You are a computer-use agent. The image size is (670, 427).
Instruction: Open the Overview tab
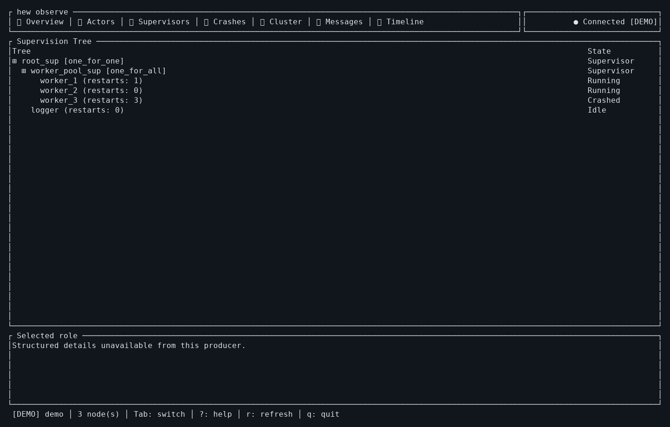(x=40, y=22)
